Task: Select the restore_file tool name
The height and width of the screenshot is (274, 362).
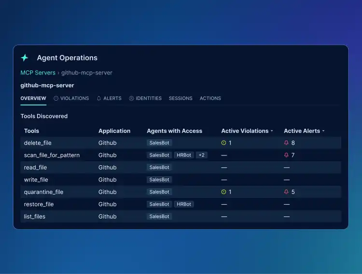Action: [x=39, y=204]
